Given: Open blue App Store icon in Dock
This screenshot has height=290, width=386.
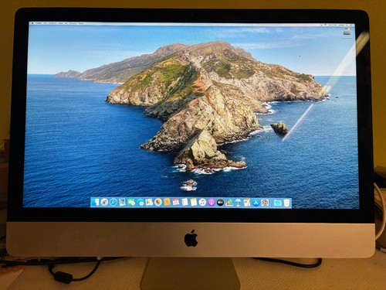Looking at the screenshot, I should [256, 203].
